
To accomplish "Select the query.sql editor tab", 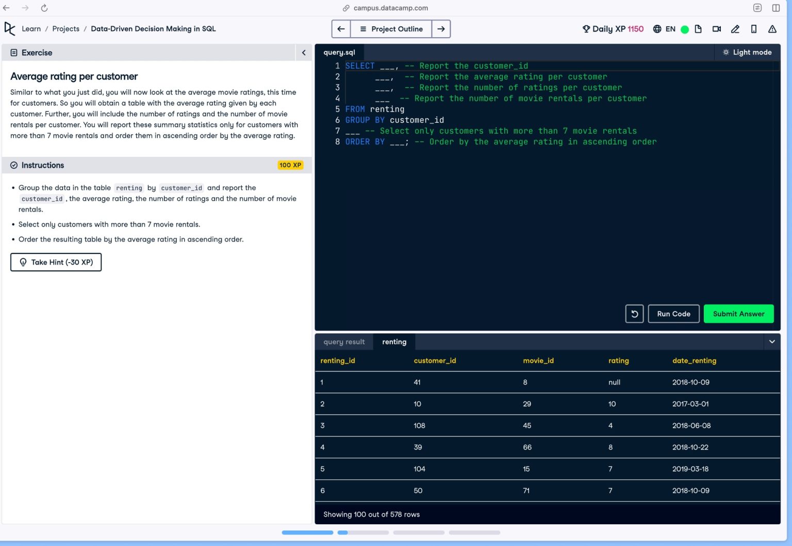I will pyautogui.click(x=339, y=52).
